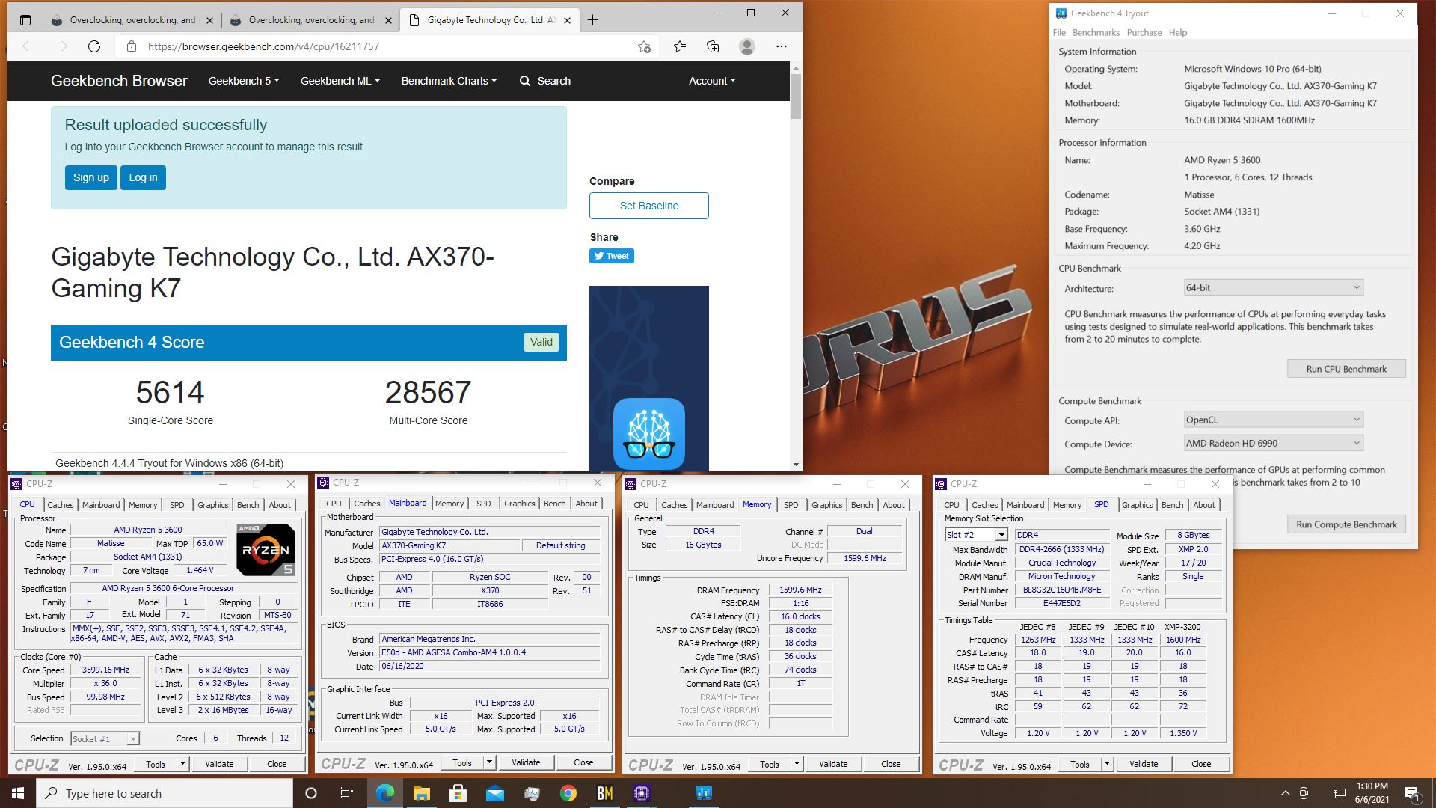
Task: Click the Geekbench icon on the taskbar
Action: pyautogui.click(x=703, y=793)
